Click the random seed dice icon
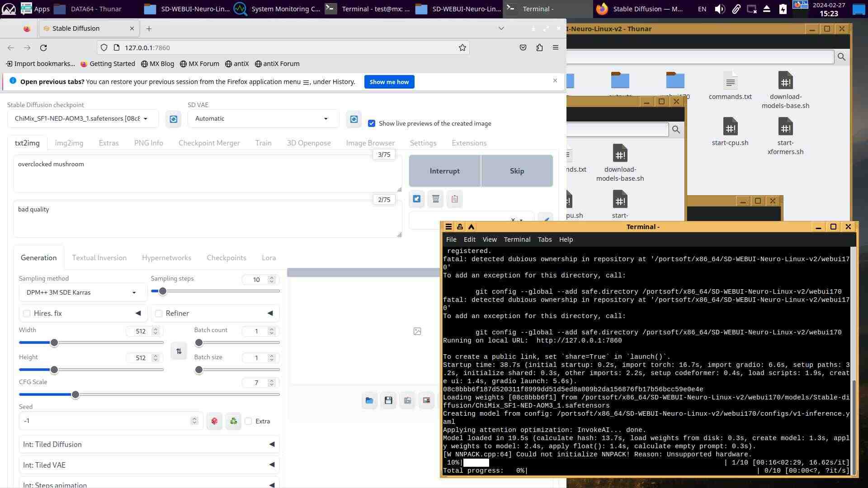 tap(214, 421)
